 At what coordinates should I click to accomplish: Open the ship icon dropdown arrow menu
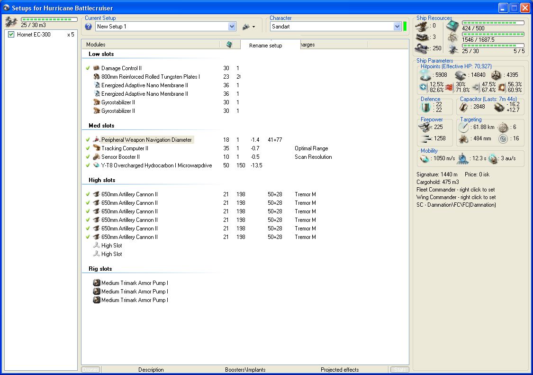click(x=253, y=27)
